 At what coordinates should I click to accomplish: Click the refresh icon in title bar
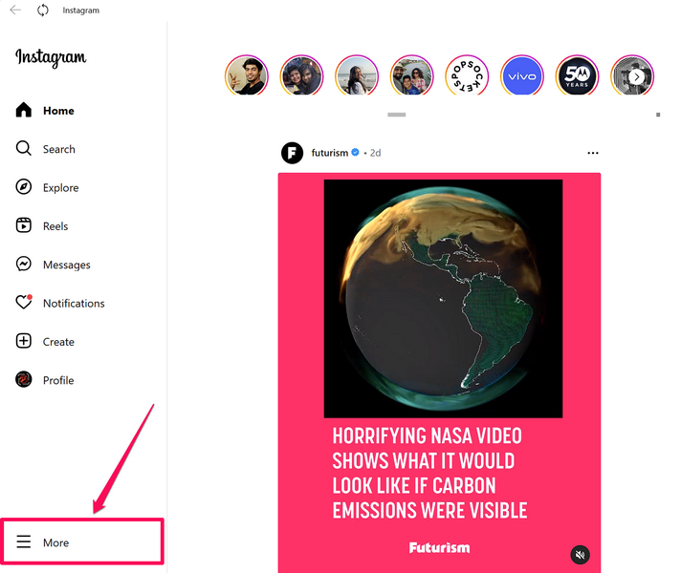pyautogui.click(x=42, y=10)
